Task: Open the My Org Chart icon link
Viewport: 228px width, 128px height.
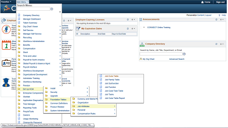Action: click(x=141, y=59)
